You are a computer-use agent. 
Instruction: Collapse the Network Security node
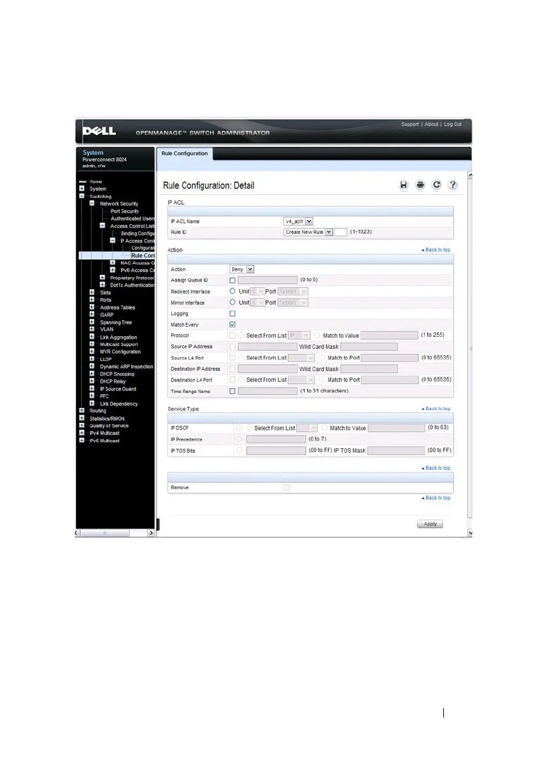coord(92,203)
